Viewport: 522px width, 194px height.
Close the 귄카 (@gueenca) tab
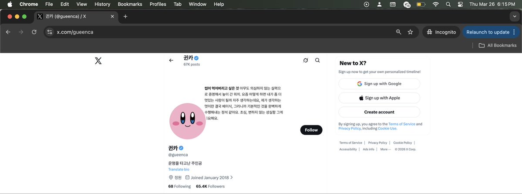pyautogui.click(x=112, y=16)
